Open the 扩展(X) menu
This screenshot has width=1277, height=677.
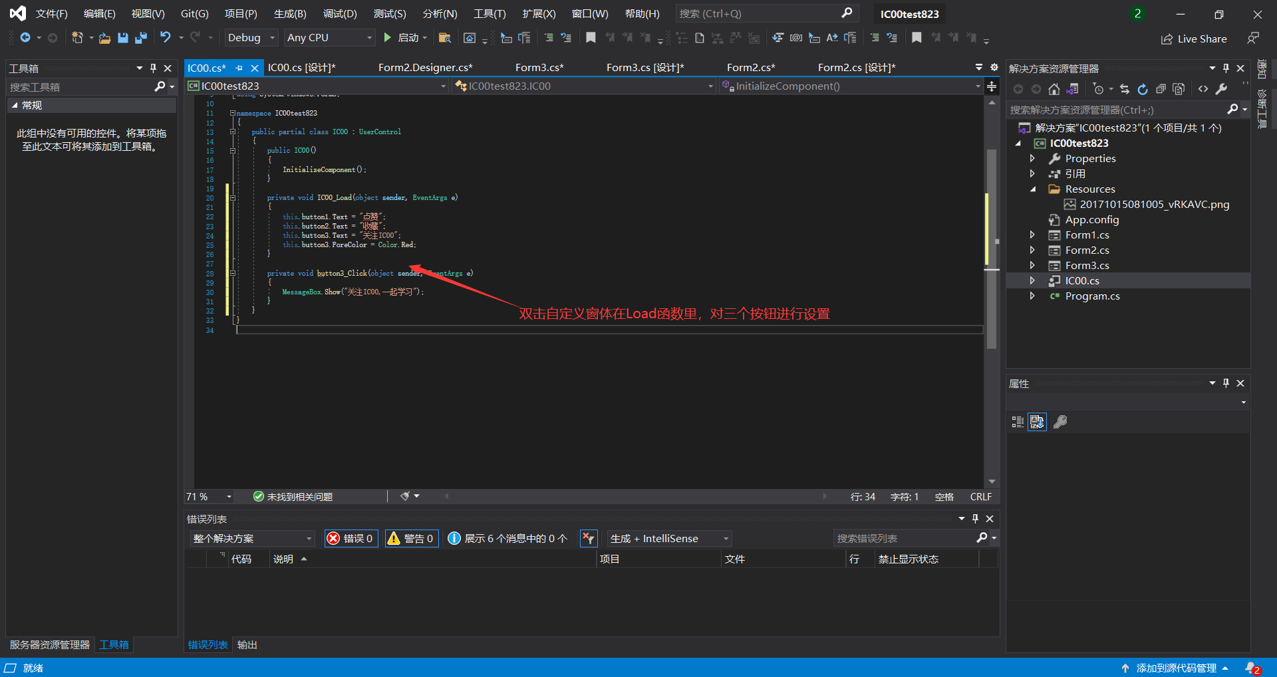[x=539, y=13]
